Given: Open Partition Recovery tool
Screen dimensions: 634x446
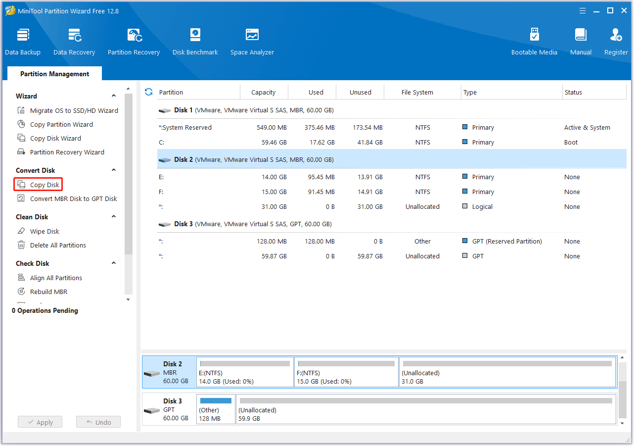Looking at the screenshot, I should (x=134, y=42).
